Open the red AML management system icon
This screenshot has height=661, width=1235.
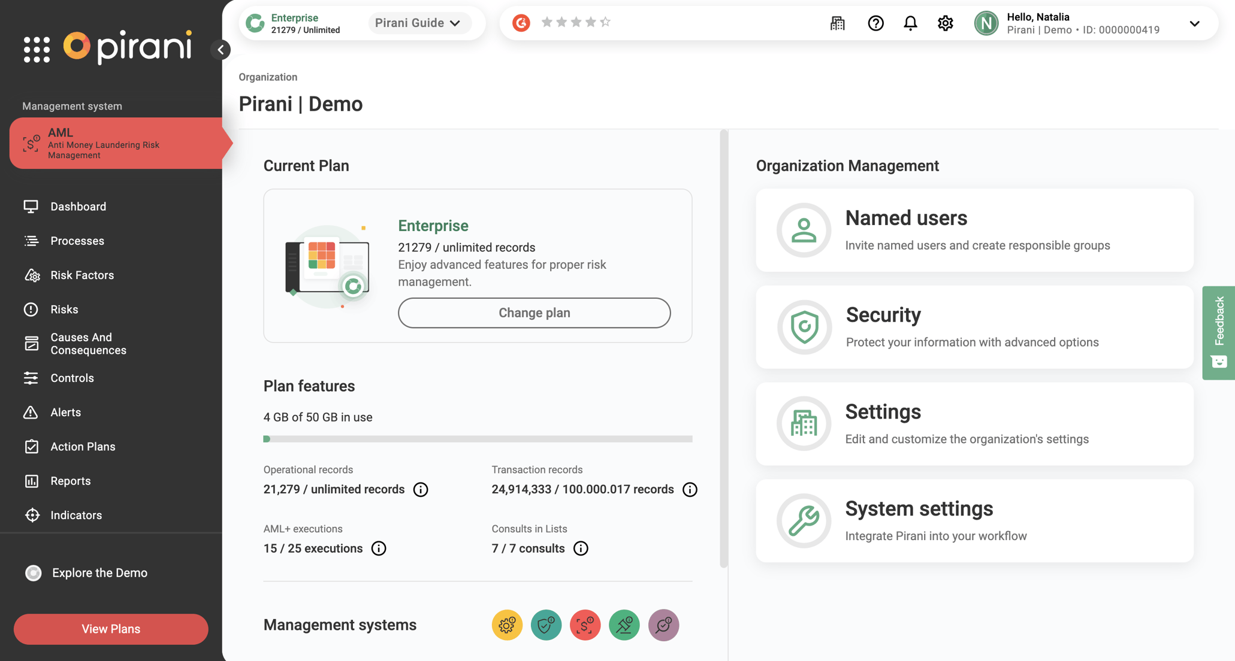pyautogui.click(x=585, y=624)
